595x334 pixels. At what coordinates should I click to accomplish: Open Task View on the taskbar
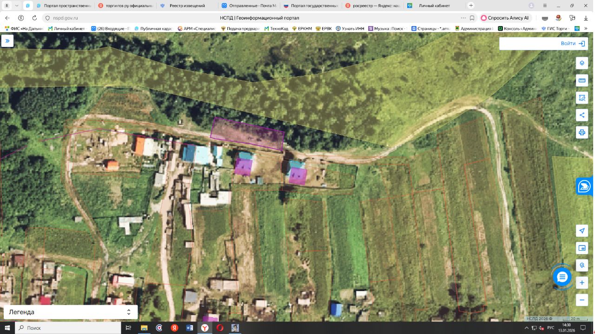coord(129,328)
